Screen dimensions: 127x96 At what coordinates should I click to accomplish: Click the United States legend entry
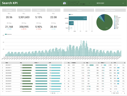[117, 17]
